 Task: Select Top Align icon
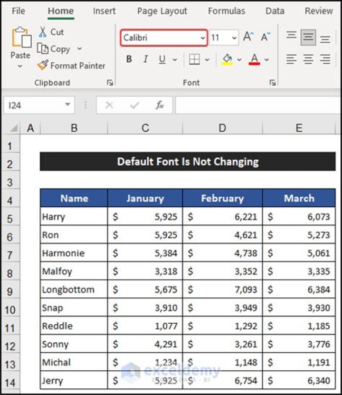pyautogui.click(x=292, y=35)
